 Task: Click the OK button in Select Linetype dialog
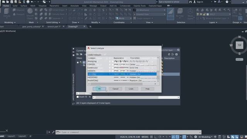[99, 89]
